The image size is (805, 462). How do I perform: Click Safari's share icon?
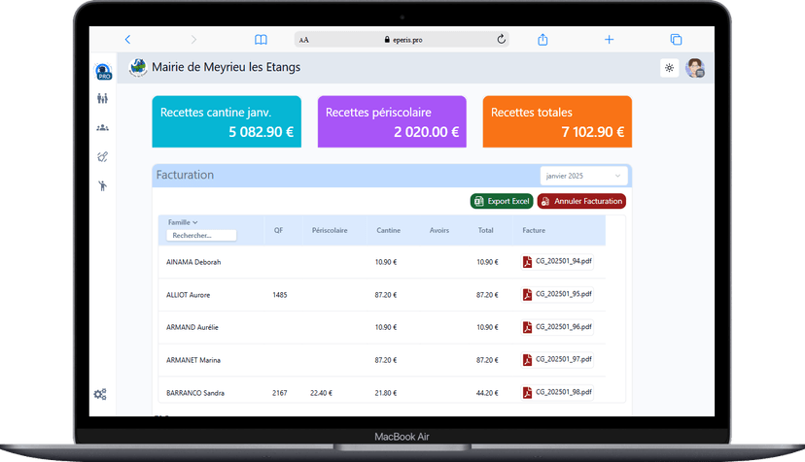pos(543,40)
